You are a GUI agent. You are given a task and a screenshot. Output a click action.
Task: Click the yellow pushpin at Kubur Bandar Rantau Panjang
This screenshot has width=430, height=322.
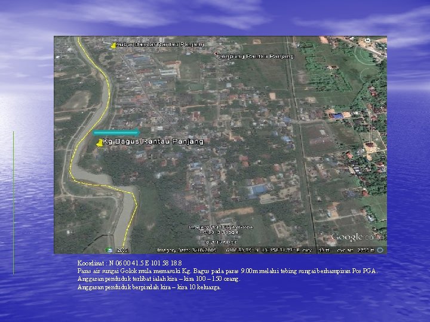click(113, 46)
